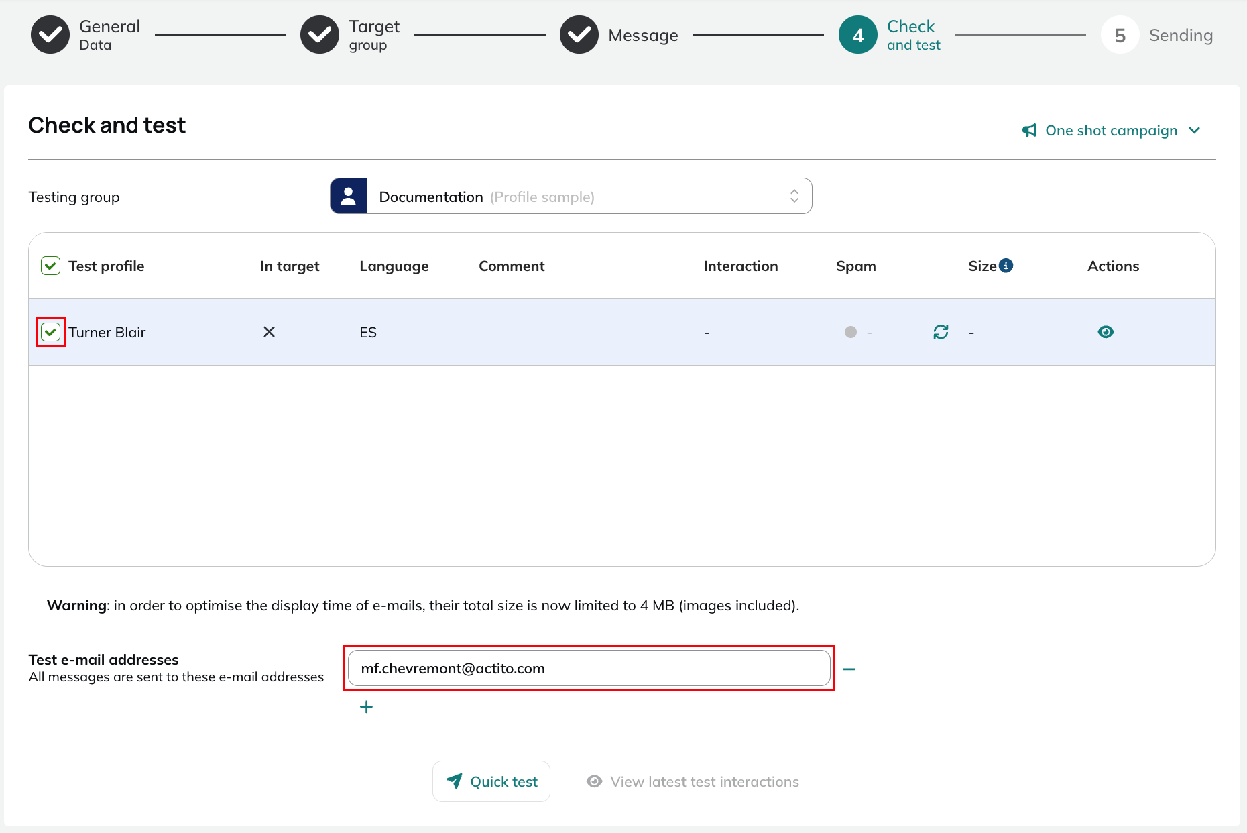Expand the One shot campaign menu
Image resolution: width=1247 pixels, height=833 pixels.
click(1111, 131)
